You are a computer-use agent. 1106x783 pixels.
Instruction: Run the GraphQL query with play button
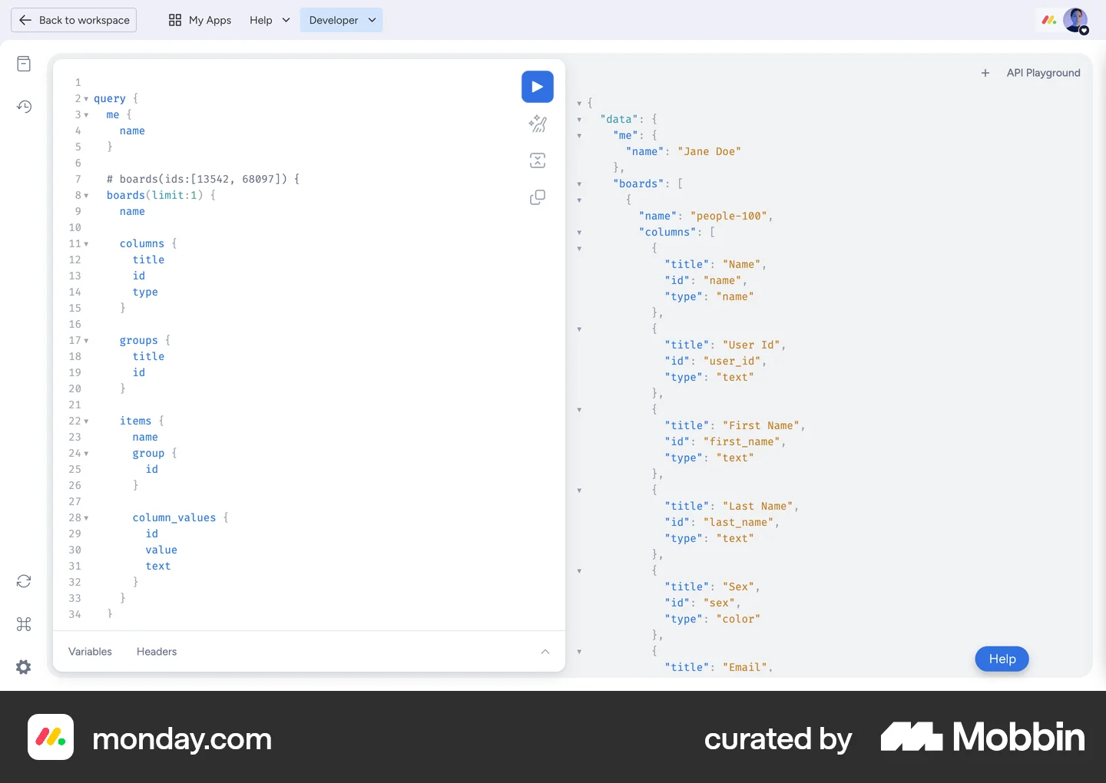[538, 87]
